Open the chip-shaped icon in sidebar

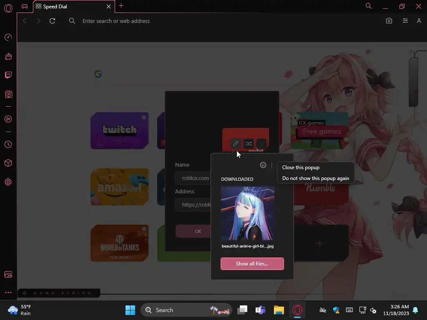coord(8,94)
